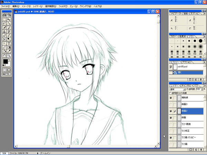207x155 pixels.
Task: Open the Info panel coordinate units options
Action: (x=171, y=28)
